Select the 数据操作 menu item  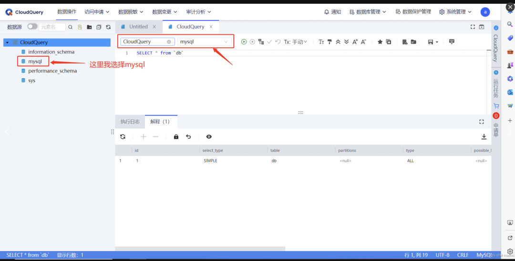(67, 12)
